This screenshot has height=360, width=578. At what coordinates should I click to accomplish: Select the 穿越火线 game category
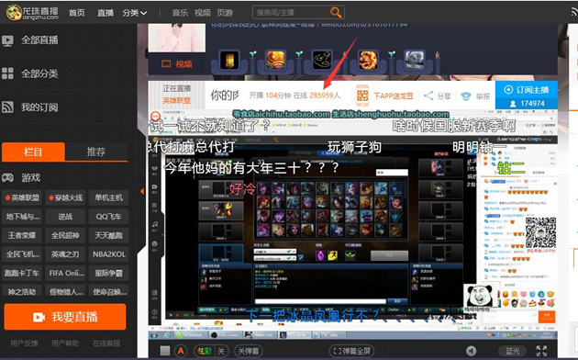65,197
